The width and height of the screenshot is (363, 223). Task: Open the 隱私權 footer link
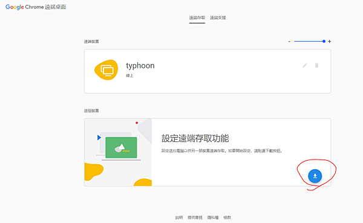click(x=213, y=218)
